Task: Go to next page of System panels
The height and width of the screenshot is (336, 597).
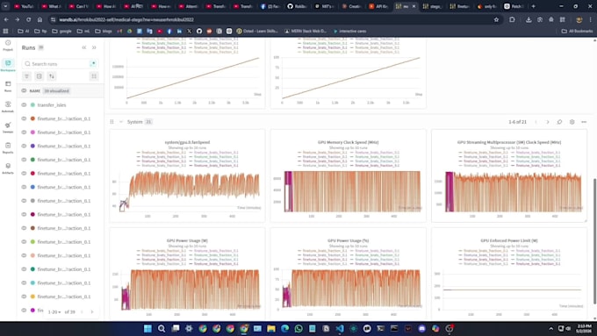Action: tap(548, 122)
